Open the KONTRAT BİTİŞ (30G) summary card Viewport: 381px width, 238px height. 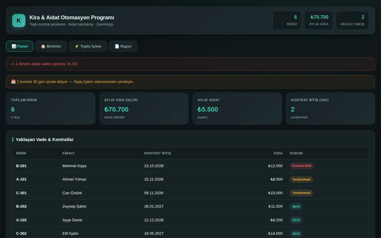(331, 109)
